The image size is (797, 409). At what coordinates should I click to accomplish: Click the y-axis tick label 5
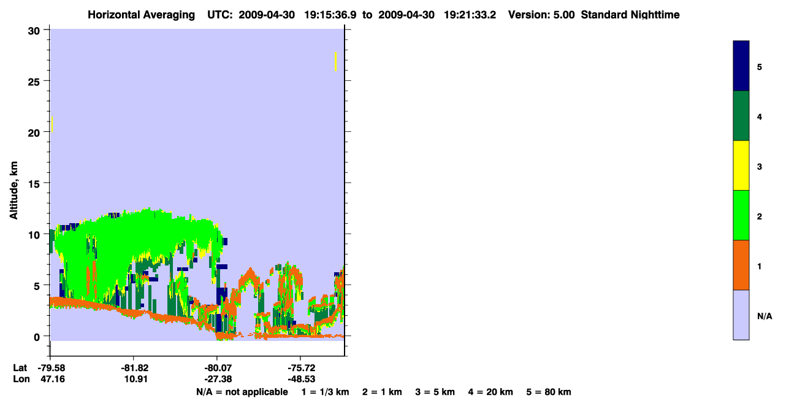pos(37,285)
